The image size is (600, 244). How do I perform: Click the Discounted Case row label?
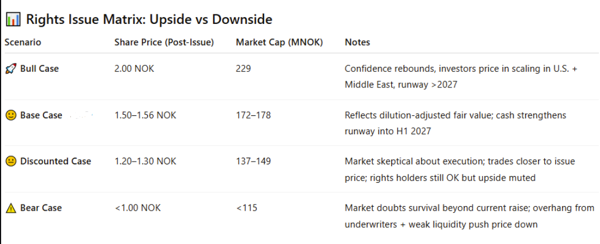[55, 162]
